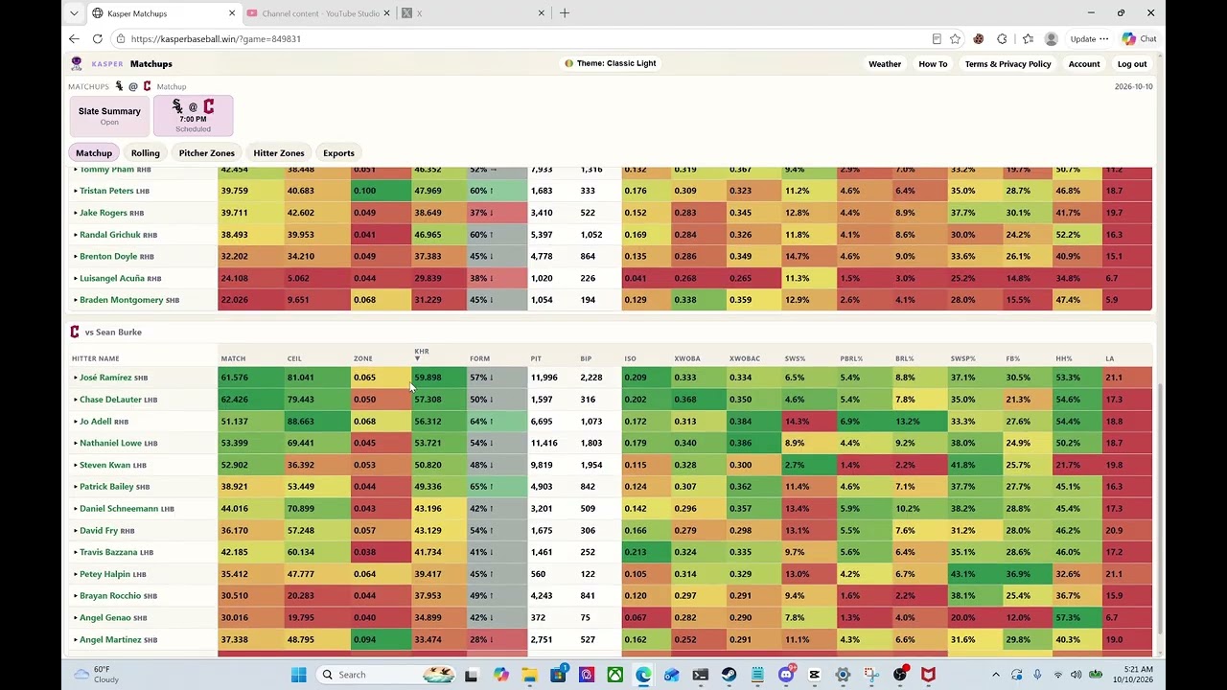The image size is (1227, 690).
Task: Switch to the Channel content YouTube Studio tab
Action: pyautogui.click(x=318, y=13)
